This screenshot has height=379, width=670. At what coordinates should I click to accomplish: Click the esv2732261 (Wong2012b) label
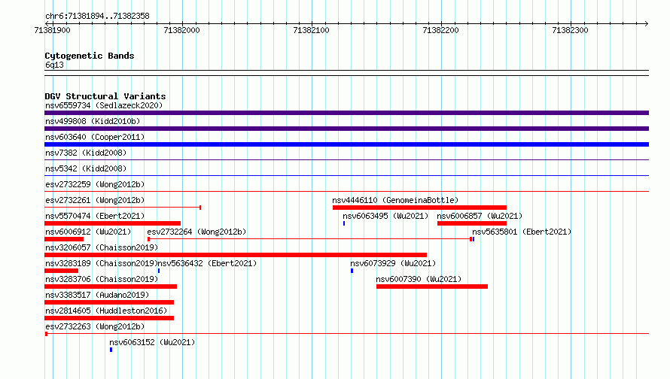[x=95, y=200]
